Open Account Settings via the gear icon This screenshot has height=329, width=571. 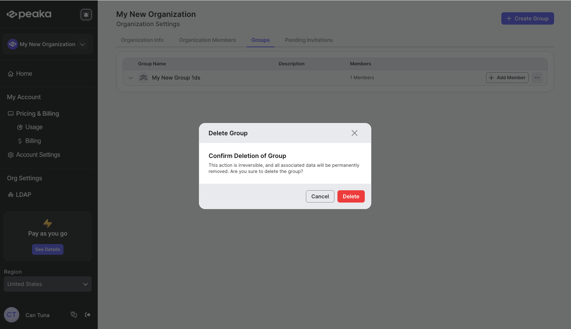pos(10,155)
